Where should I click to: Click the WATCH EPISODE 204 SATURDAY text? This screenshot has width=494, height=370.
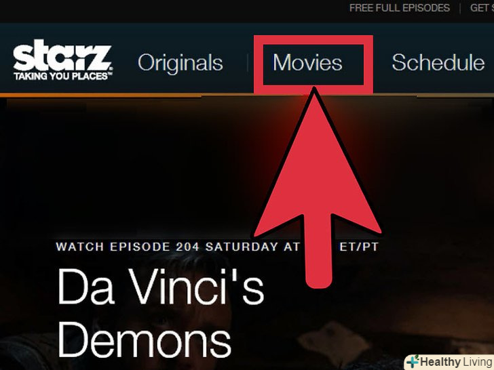coord(167,247)
